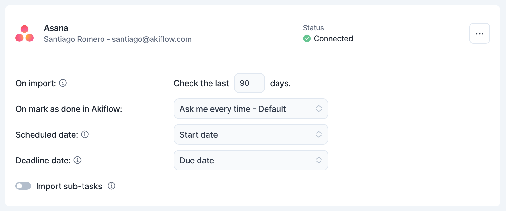Enable the Import sub-tasks toggle

coord(23,186)
